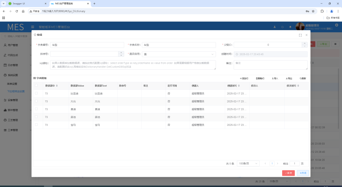The height and width of the screenshot is (187, 342).
Task: Sort by 数据源ID column sort arrows
Action: pos(57,86)
